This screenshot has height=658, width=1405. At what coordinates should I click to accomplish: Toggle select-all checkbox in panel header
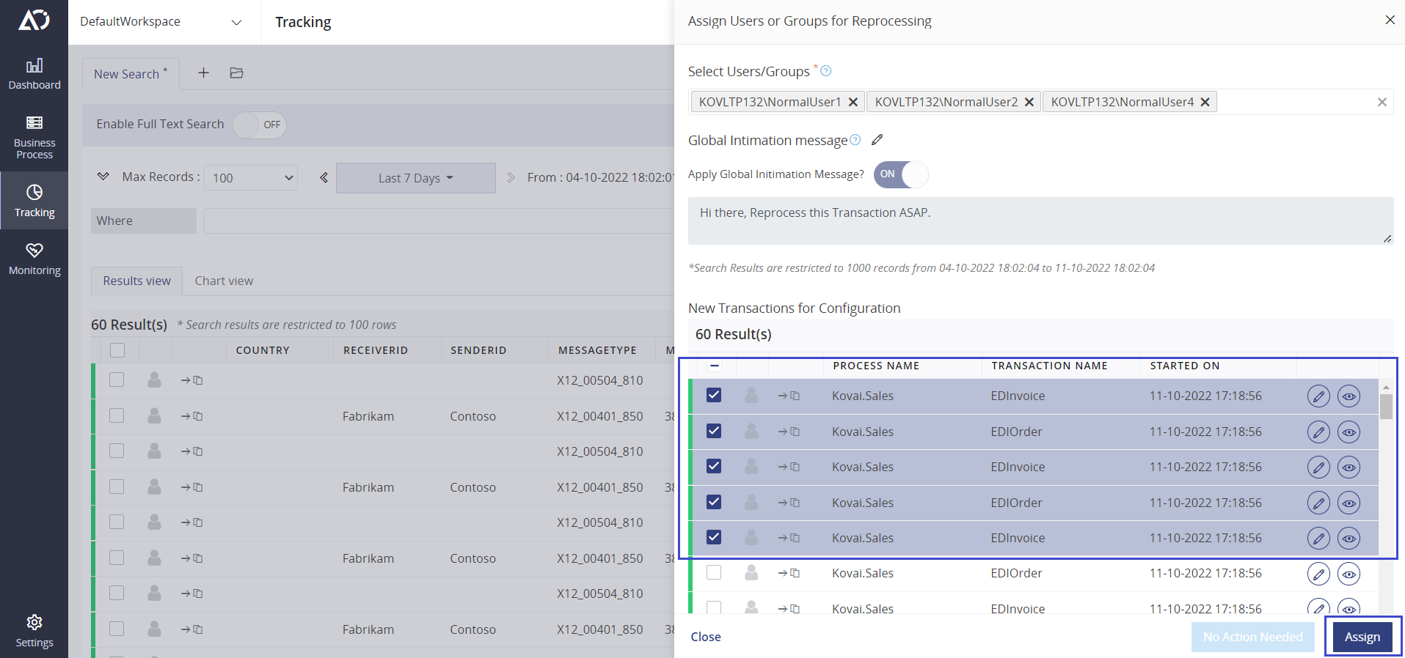pos(715,366)
